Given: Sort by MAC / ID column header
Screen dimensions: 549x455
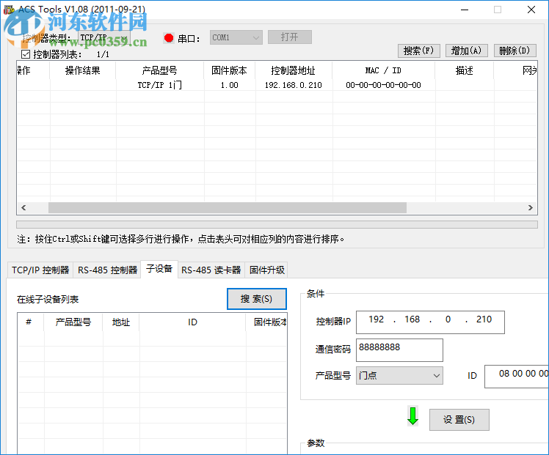Looking at the screenshot, I should [383, 70].
